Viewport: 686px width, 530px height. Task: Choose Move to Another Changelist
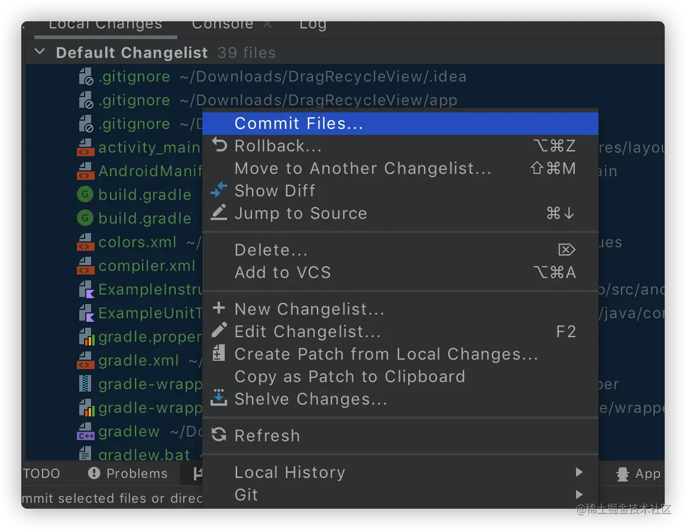363,169
